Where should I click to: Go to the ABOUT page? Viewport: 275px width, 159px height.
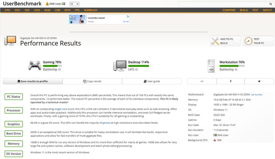(x=267, y=10)
